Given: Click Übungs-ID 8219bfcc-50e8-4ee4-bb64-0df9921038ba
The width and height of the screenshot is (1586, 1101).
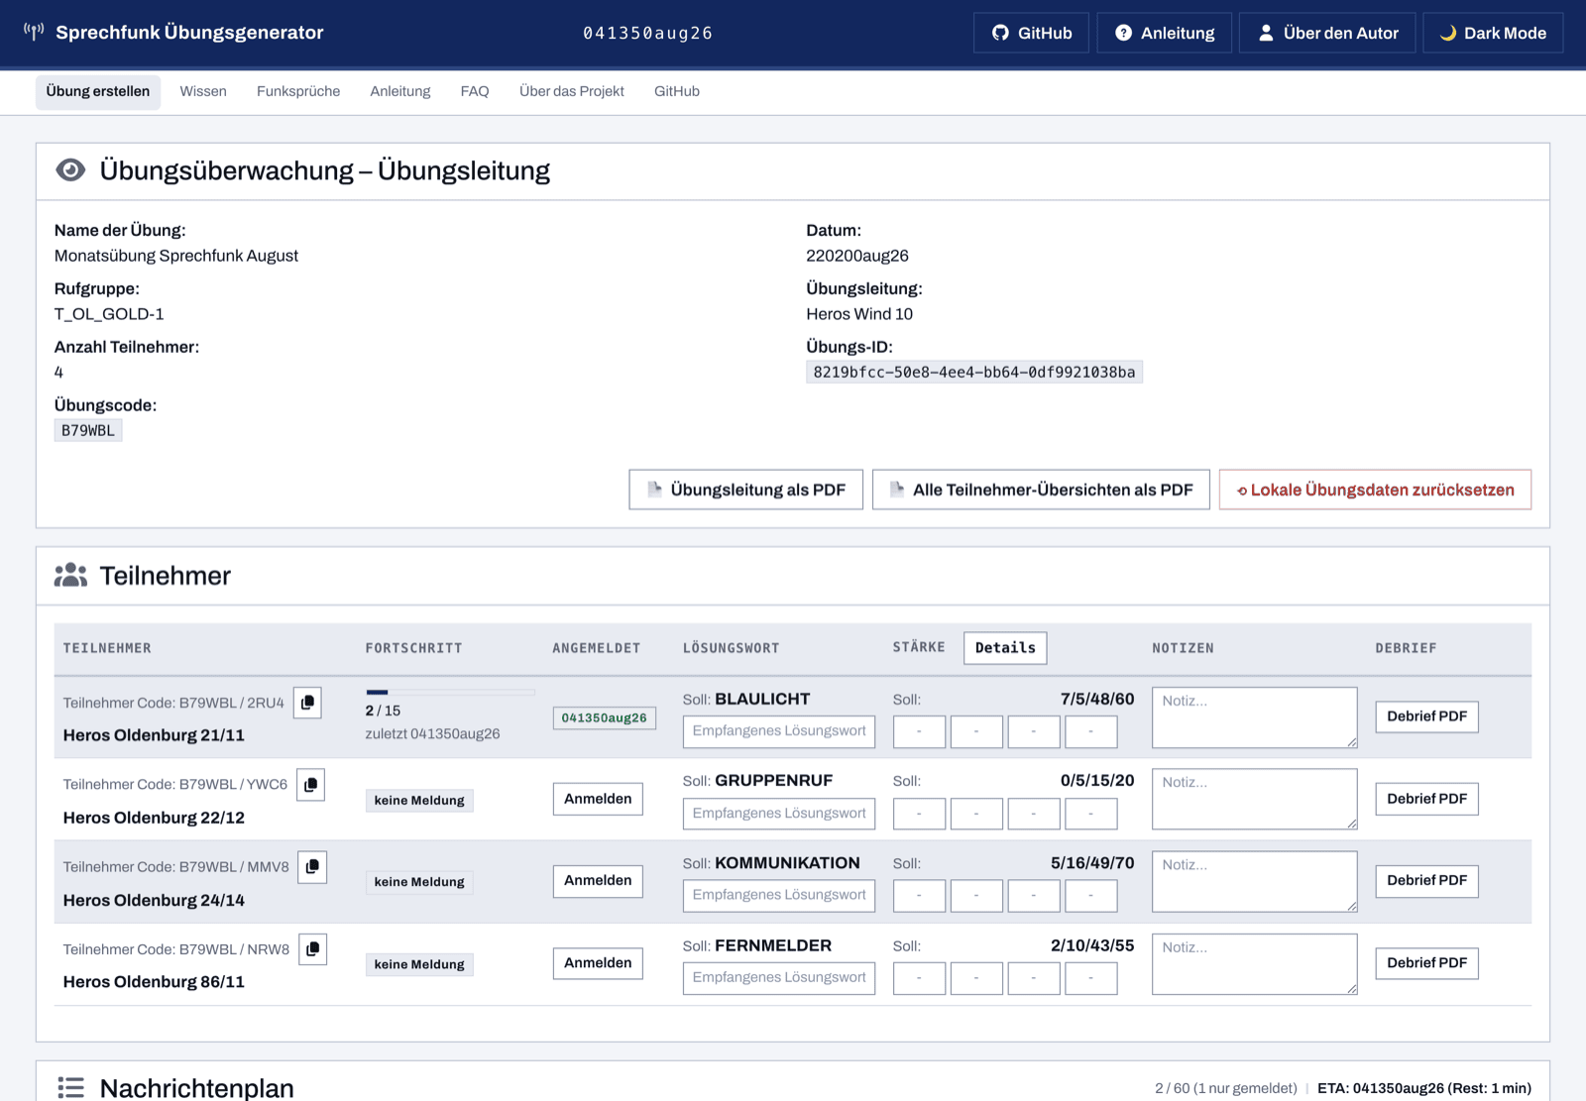Looking at the screenshot, I should 973,372.
